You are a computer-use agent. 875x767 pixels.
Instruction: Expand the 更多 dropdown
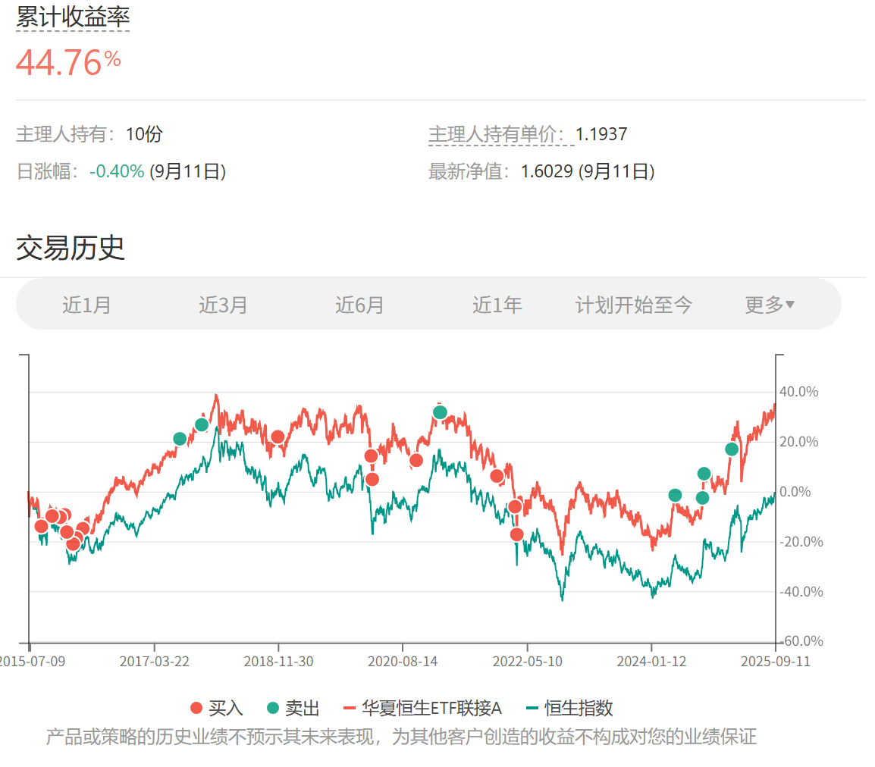pyautogui.click(x=770, y=305)
